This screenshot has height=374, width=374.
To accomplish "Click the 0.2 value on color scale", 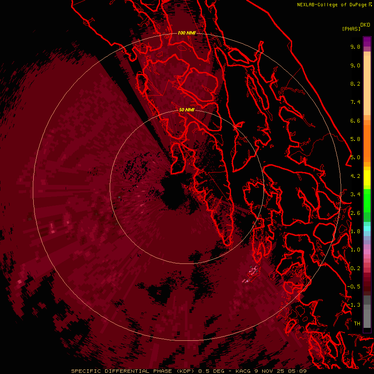I will [x=355, y=268].
